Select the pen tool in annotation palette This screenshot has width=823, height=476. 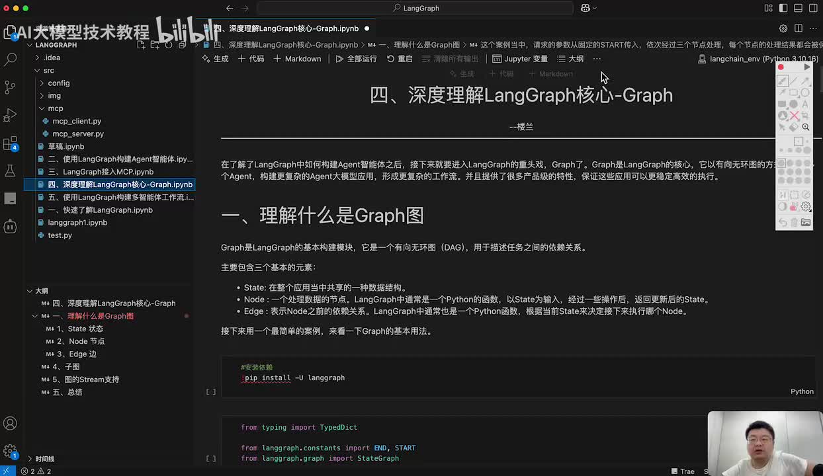pyautogui.click(x=783, y=81)
